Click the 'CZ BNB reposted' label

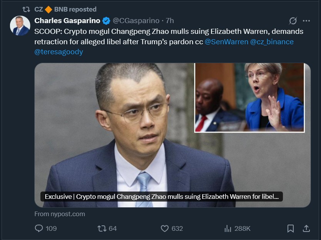click(x=65, y=9)
